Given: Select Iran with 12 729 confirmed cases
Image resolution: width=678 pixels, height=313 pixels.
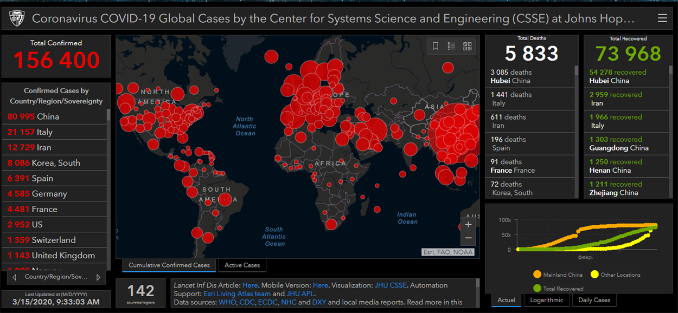Looking at the screenshot, I should tap(54, 147).
